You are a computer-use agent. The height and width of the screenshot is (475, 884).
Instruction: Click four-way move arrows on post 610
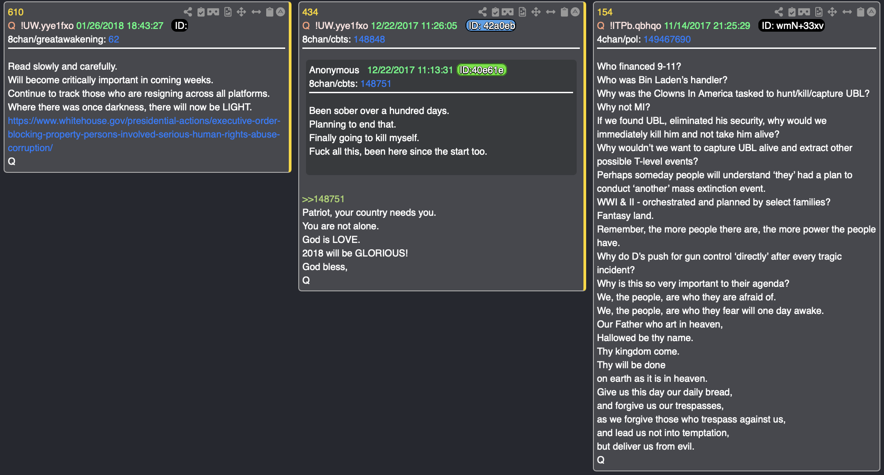[x=241, y=12]
